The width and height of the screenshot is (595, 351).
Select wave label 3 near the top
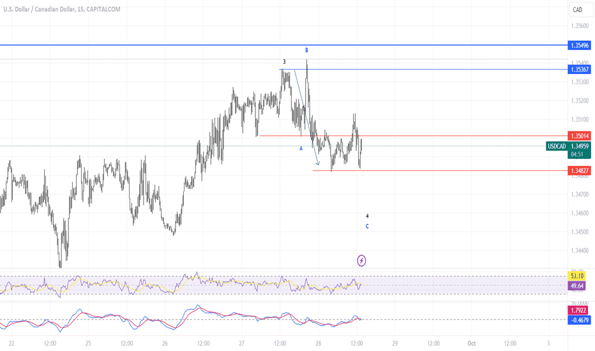click(284, 62)
